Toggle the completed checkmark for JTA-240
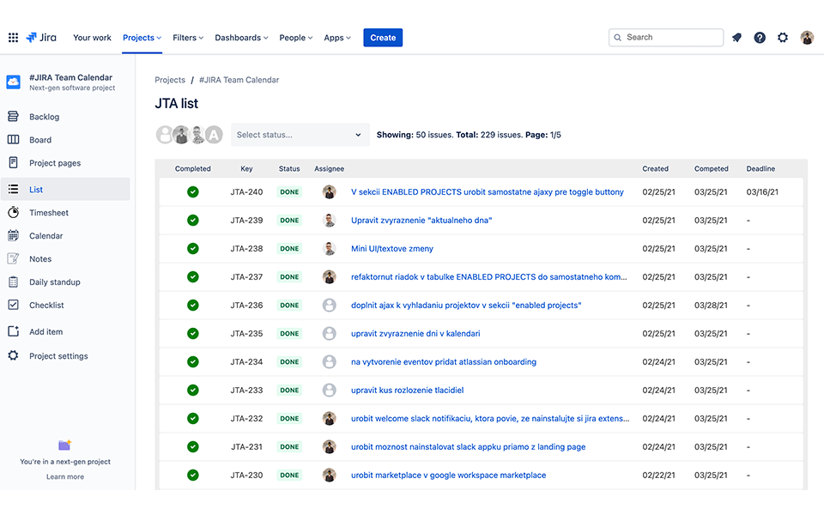Screen dimensions: 824x515 192,192
